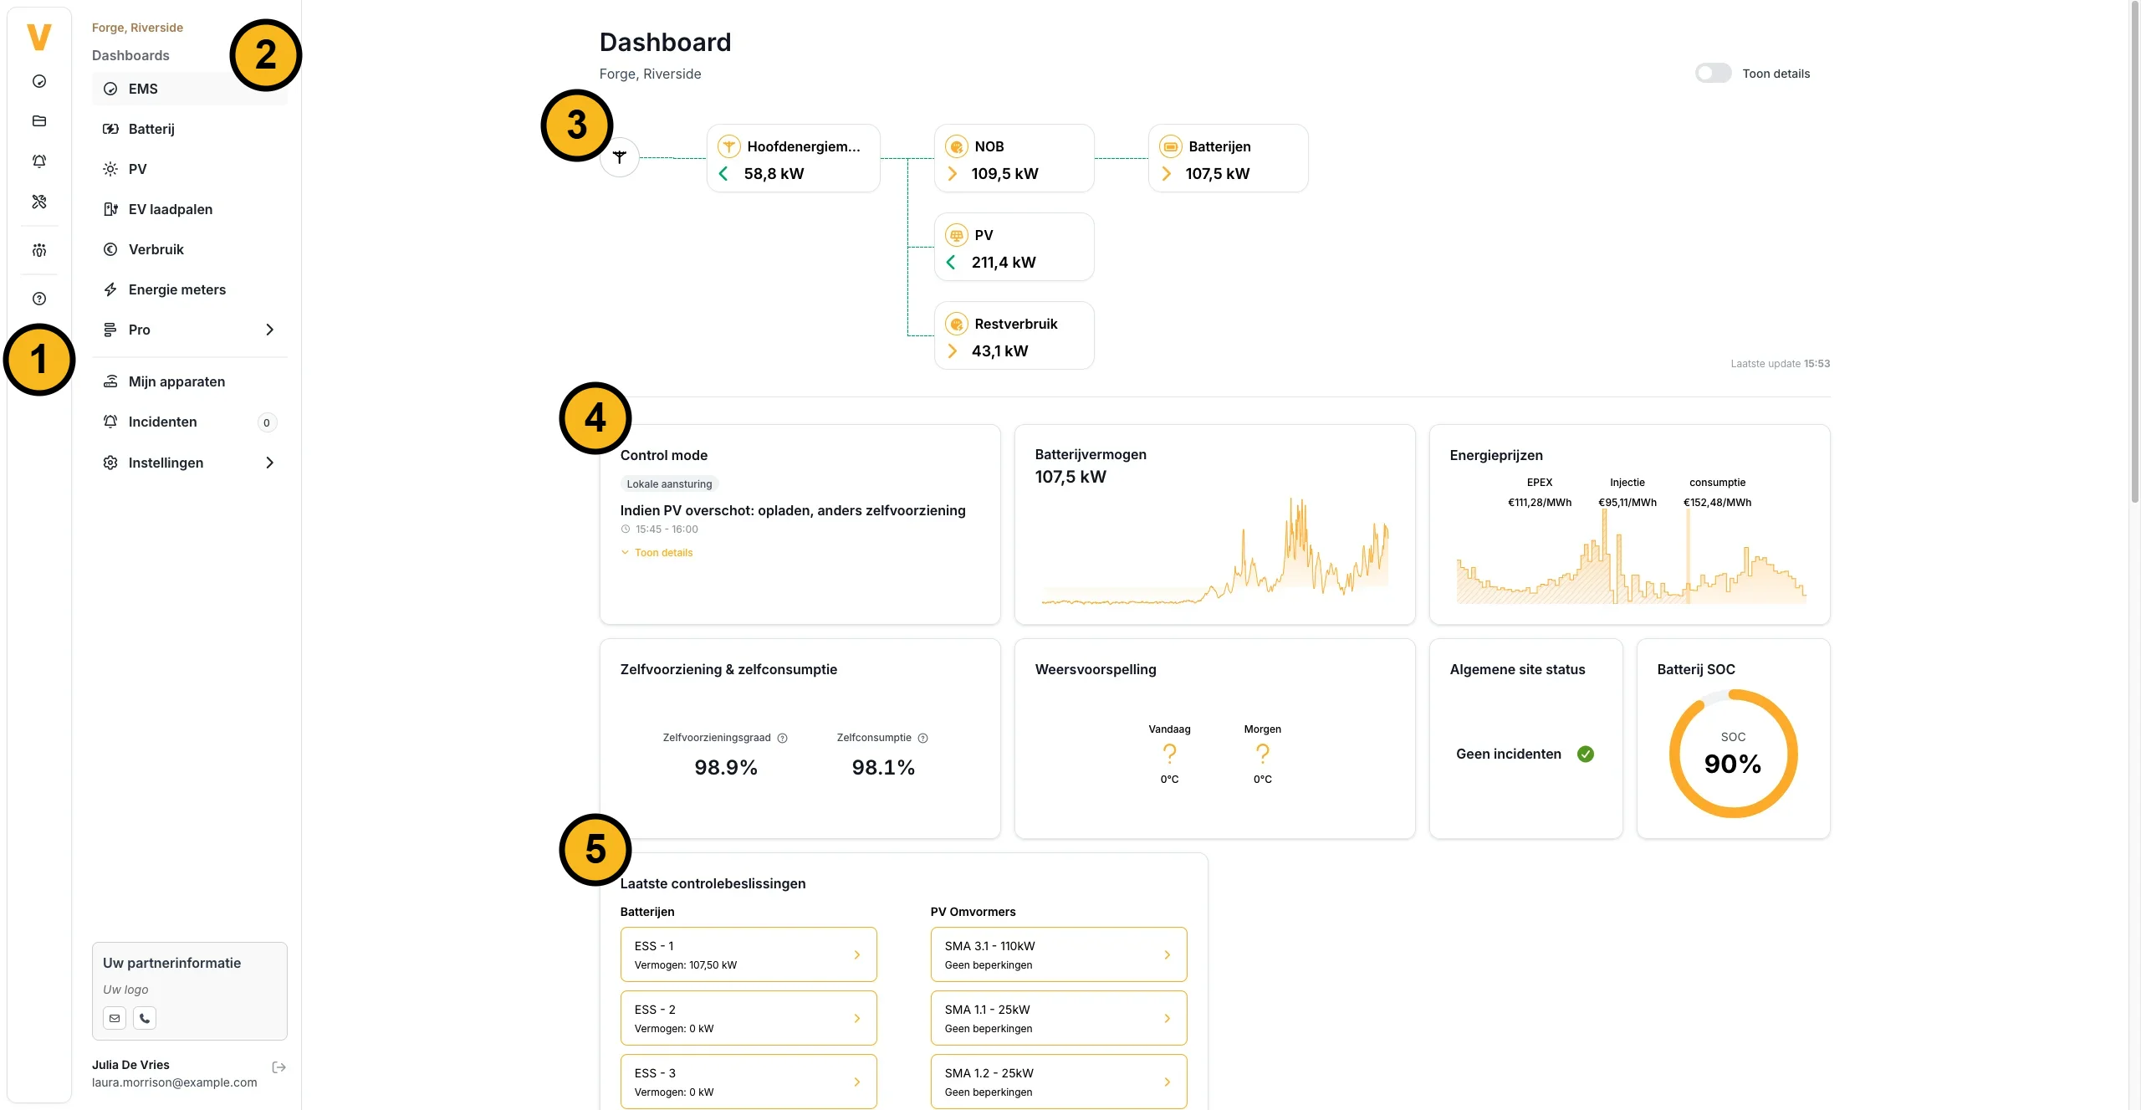Click the logout icon next to Julia De Vries

(x=279, y=1067)
